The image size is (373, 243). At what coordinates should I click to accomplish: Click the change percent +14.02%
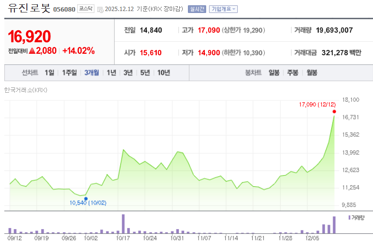79,51
